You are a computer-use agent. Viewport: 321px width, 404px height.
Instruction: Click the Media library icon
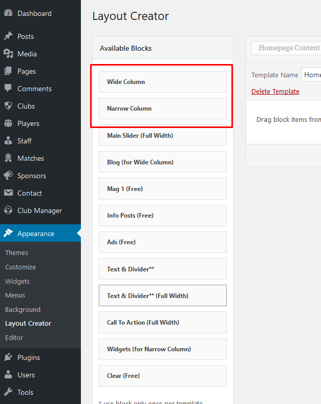point(8,54)
